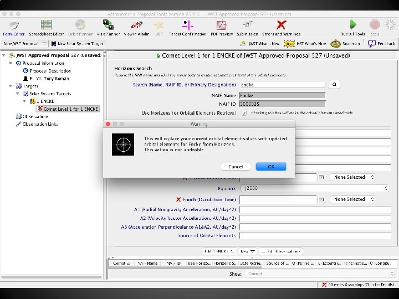Click the Search name input field
This screenshot has height=299, width=399.
coord(282,85)
